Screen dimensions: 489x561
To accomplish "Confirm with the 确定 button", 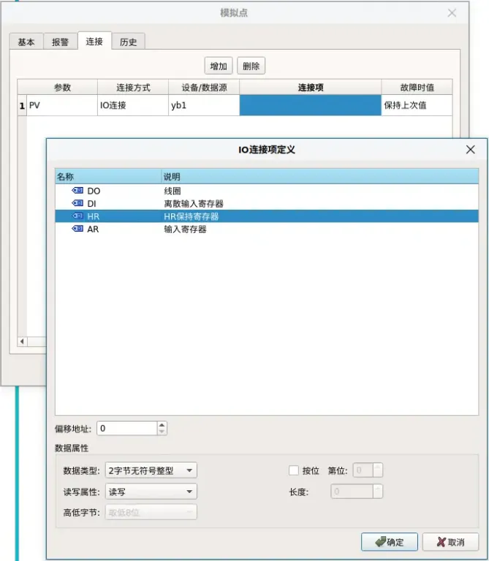I will coord(389,542).
